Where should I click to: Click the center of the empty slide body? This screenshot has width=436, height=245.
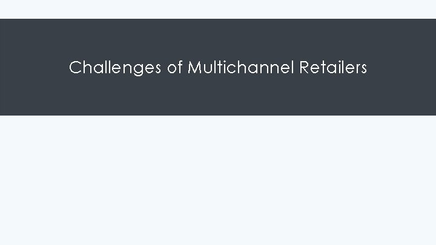click(218, 180)
